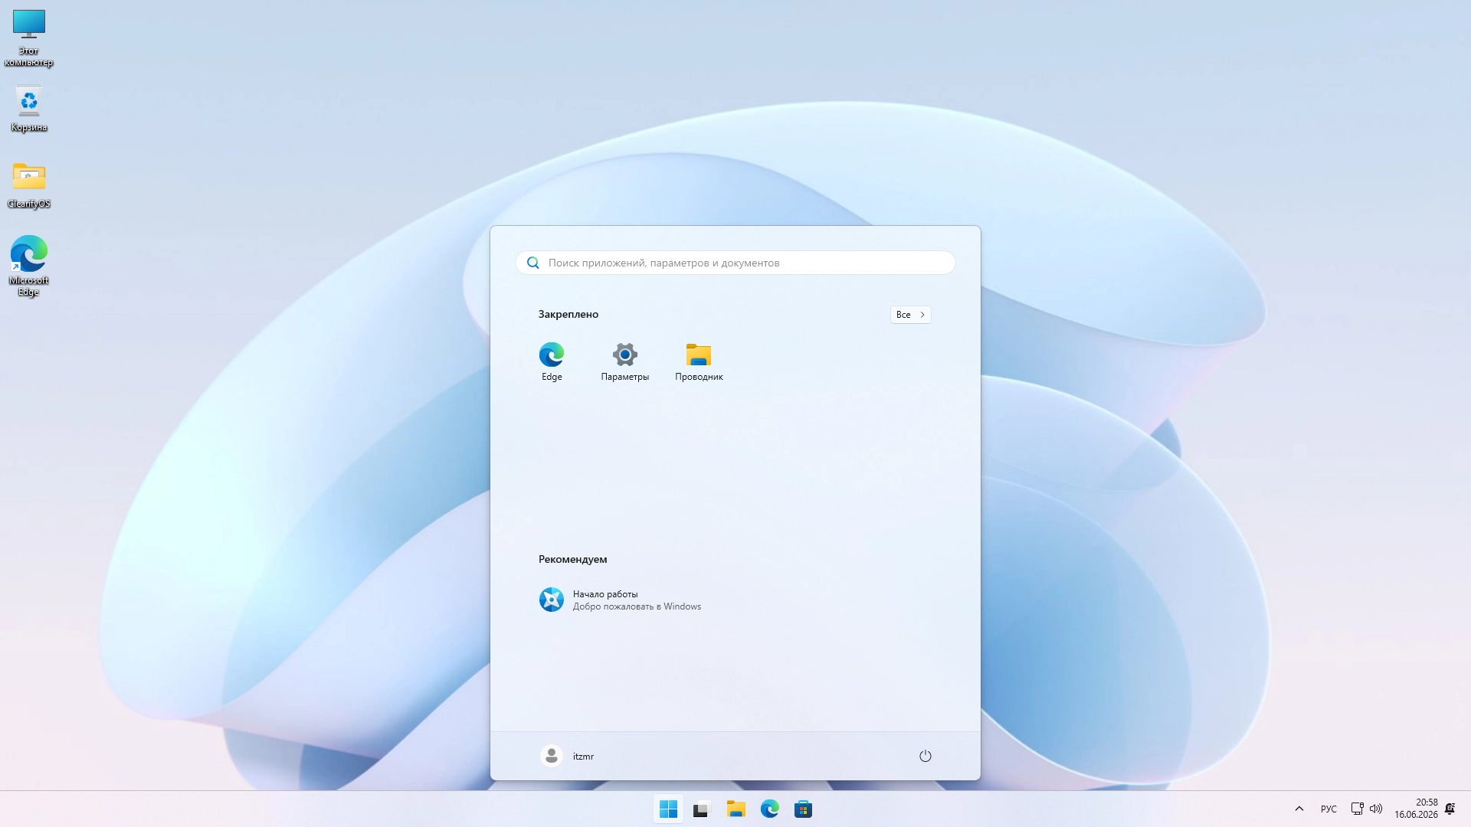Viewport: 1471px width, 827px height.
Task: Open Microsoft Store from the taskbar
Action: click(803, 809)
